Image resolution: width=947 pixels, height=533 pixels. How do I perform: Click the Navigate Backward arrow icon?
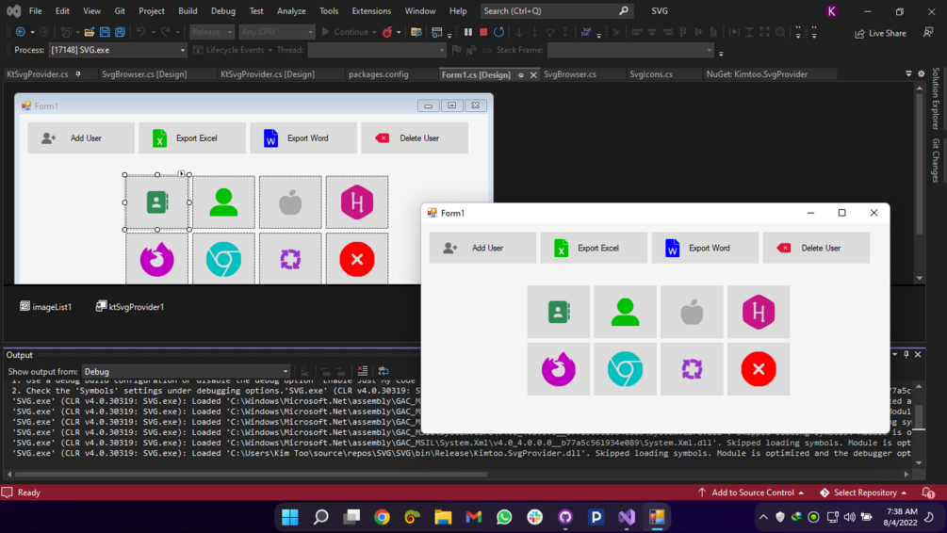click(21, 32)
